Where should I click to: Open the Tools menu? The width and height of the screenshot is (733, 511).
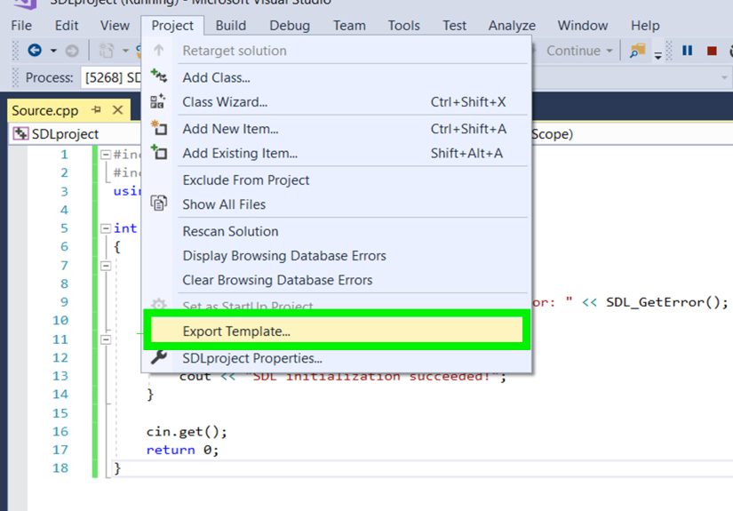coord(403,25)
